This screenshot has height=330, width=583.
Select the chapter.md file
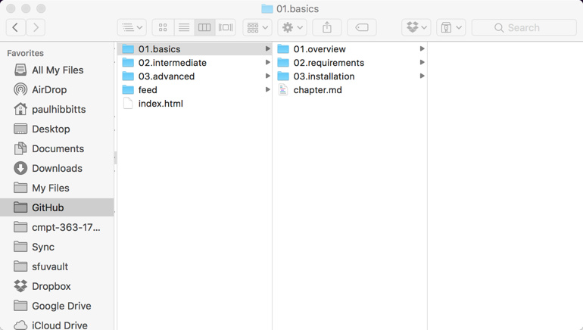pyautogui.click(x=350, y=90)
